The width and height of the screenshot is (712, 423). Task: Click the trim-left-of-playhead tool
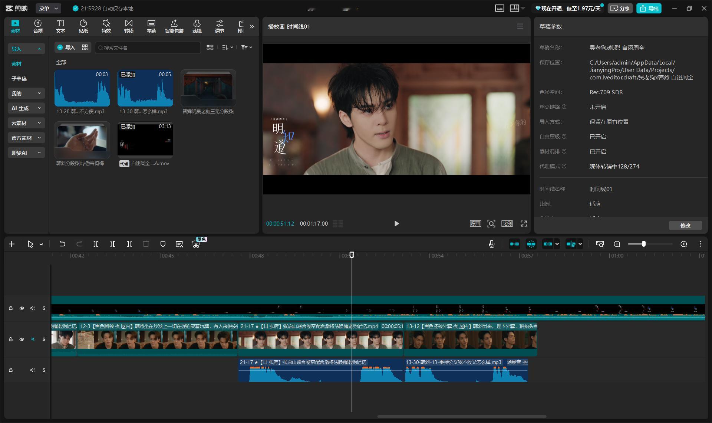113,244
